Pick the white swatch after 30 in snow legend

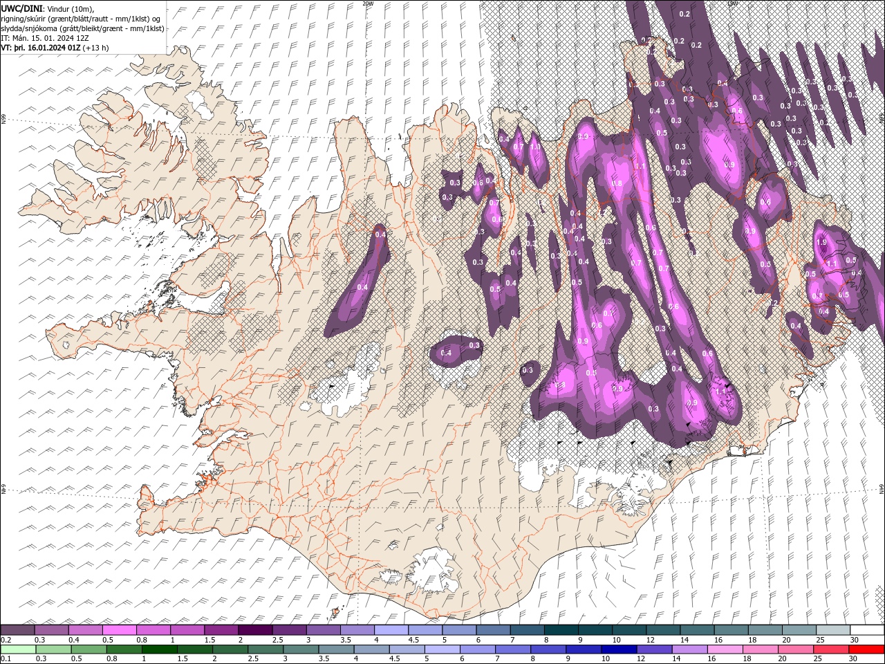(867, 629)
